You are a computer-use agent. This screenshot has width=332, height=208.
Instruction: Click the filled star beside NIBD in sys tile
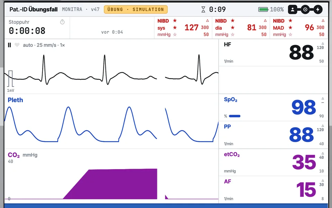(175, 20)
